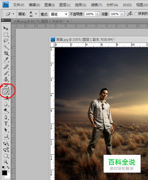Open the brush preset picker arrow
148x180 pixels.
pyautogui.click(x=36, y=14)
